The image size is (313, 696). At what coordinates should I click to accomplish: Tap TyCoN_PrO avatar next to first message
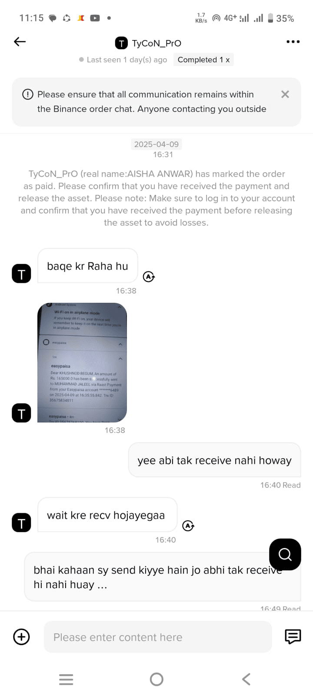pyautogui.click(x=21, y=274)
